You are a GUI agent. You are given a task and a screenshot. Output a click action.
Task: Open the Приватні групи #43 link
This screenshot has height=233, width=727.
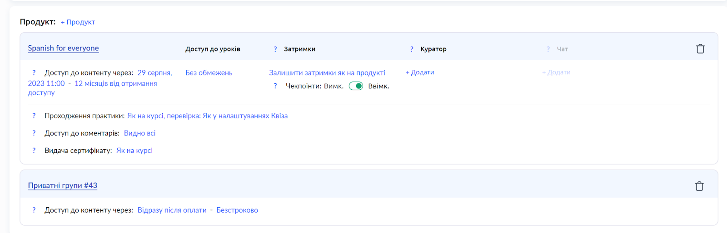(x=63, y=185)
